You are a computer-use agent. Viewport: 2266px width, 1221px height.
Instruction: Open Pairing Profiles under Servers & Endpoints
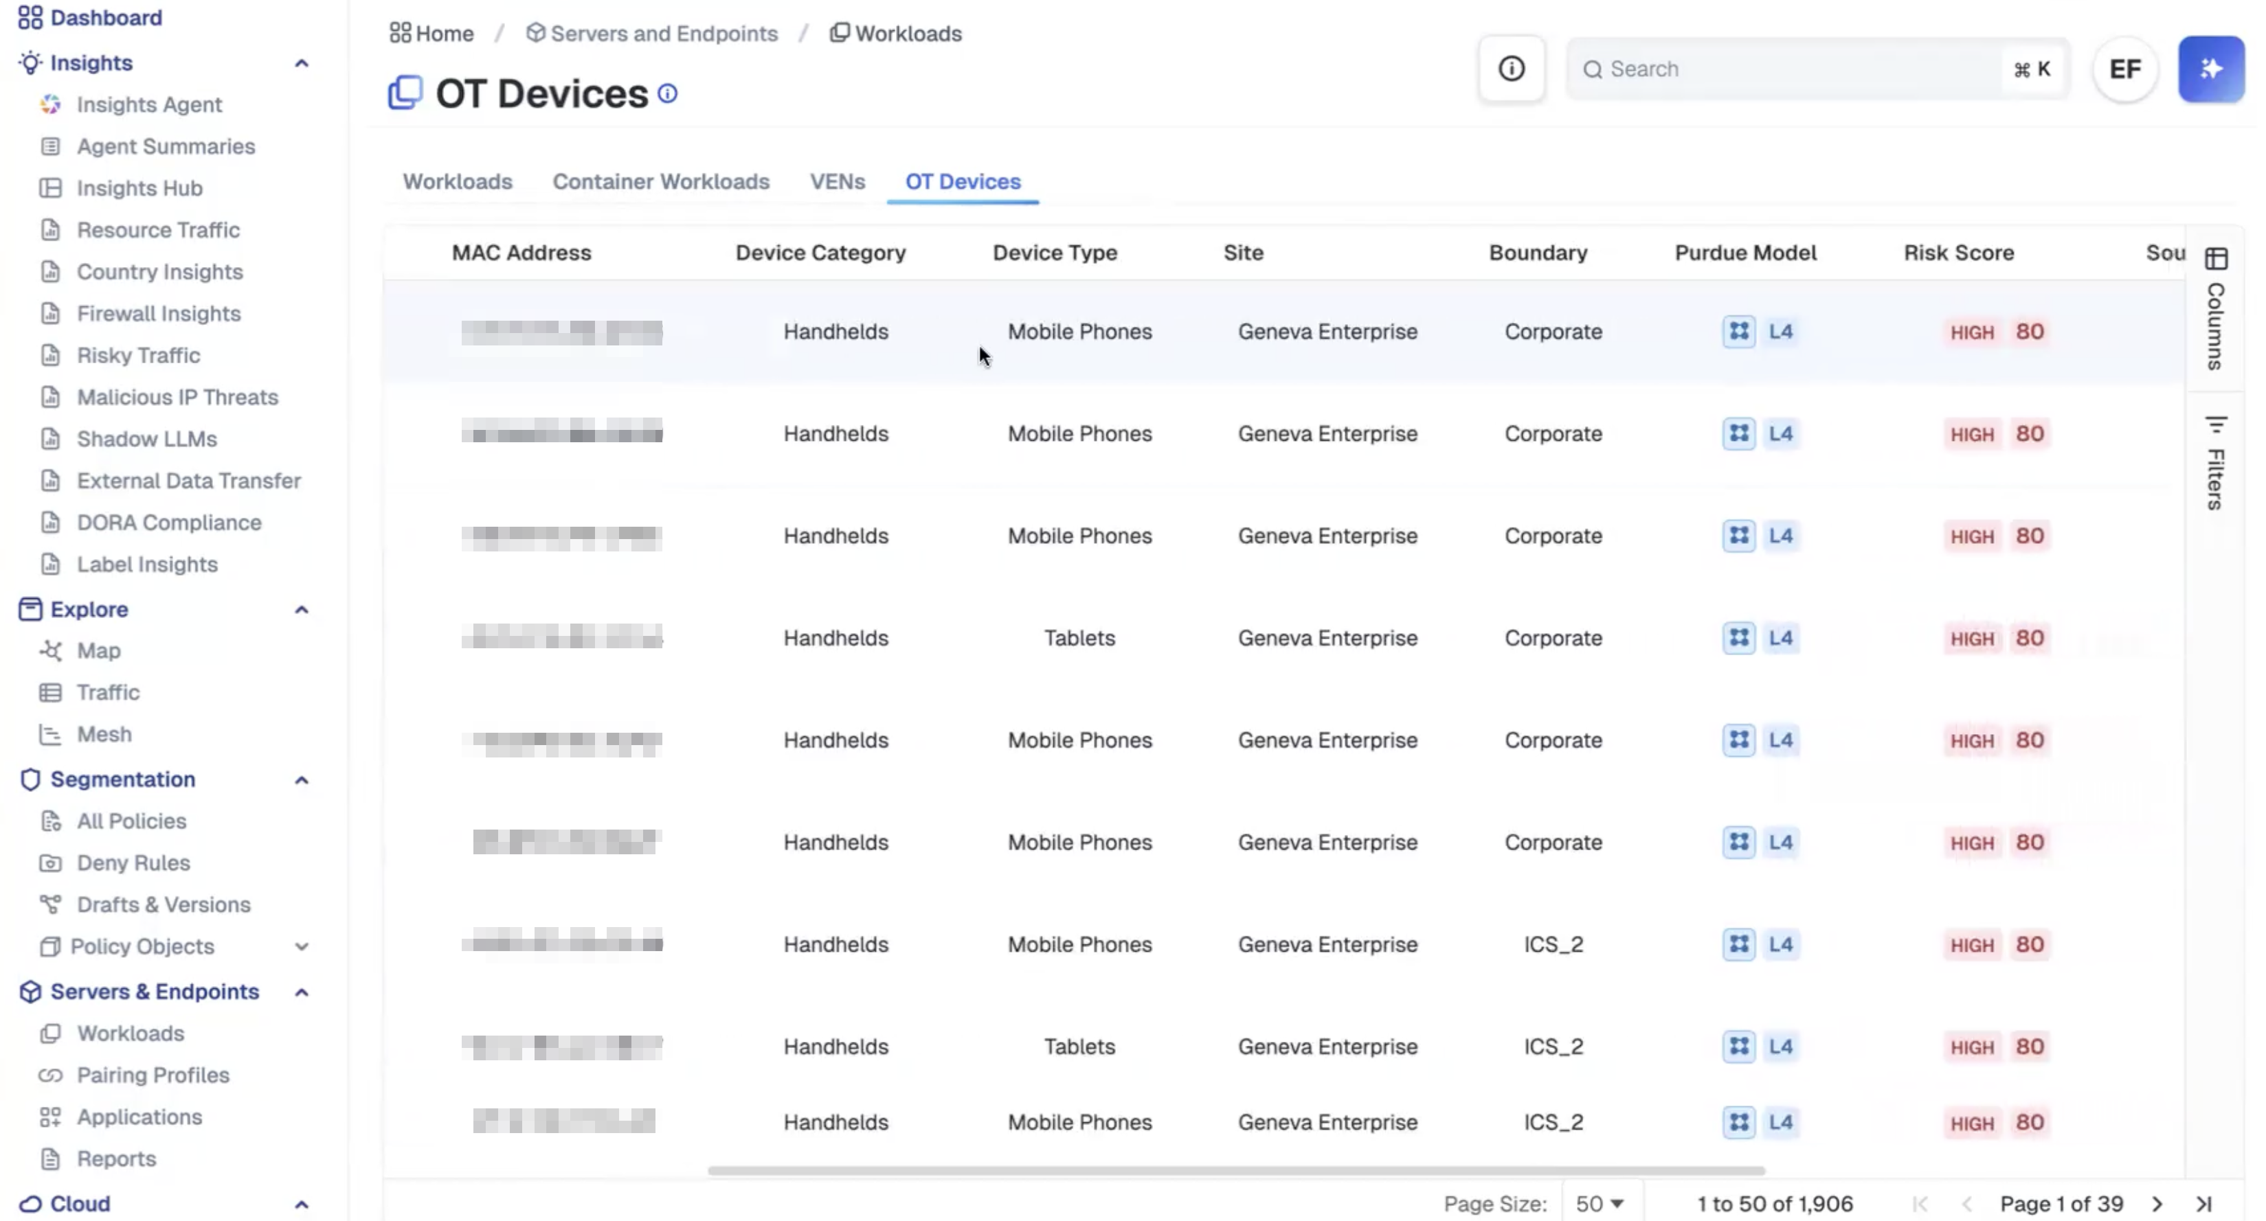pyautogui.click(x=151, y=1075)
